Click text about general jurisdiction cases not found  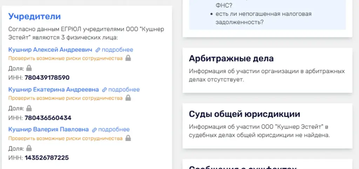point(259,131)
